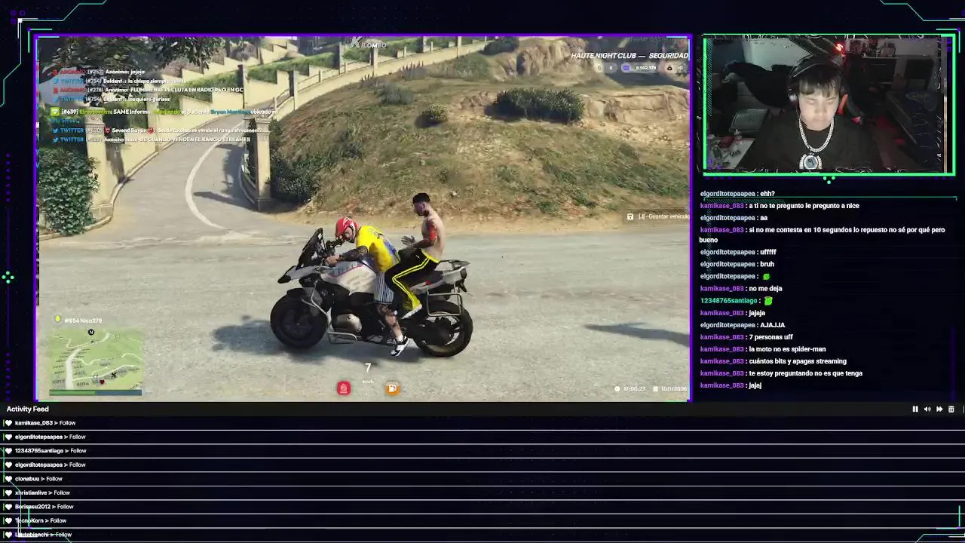The image size is (965, 543).
Task: Click the 'Guardar vehículo' prompt in game
Action: (x=657, y=217)
